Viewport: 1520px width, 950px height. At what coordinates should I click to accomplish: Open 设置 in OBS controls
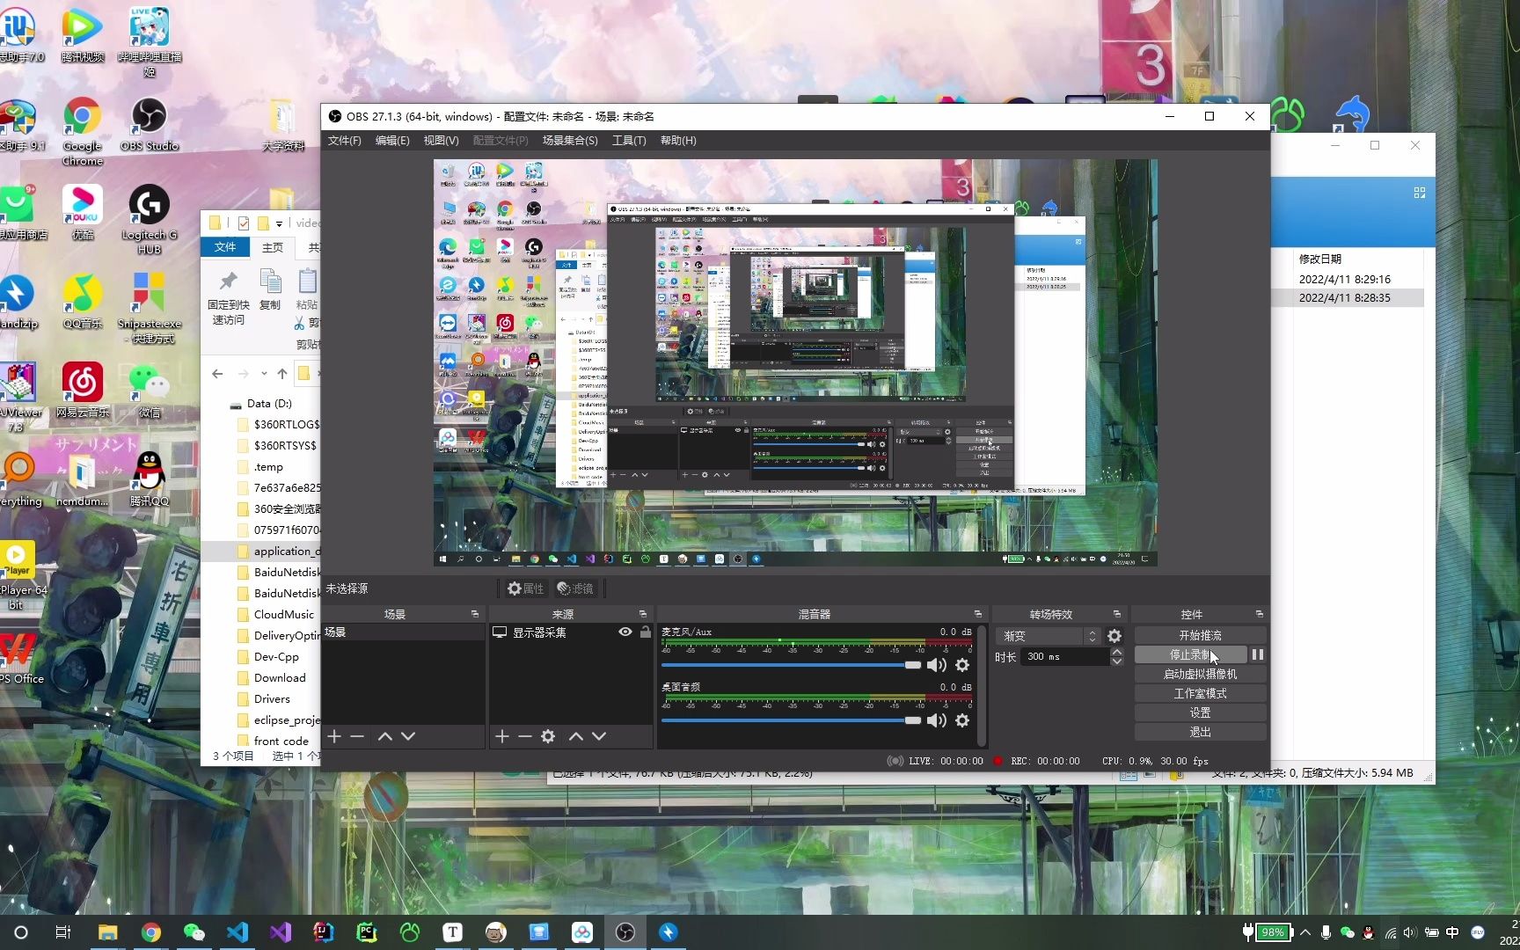[1200, 712]
